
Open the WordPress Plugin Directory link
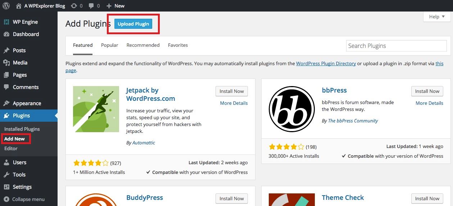[x=326, y=63]
